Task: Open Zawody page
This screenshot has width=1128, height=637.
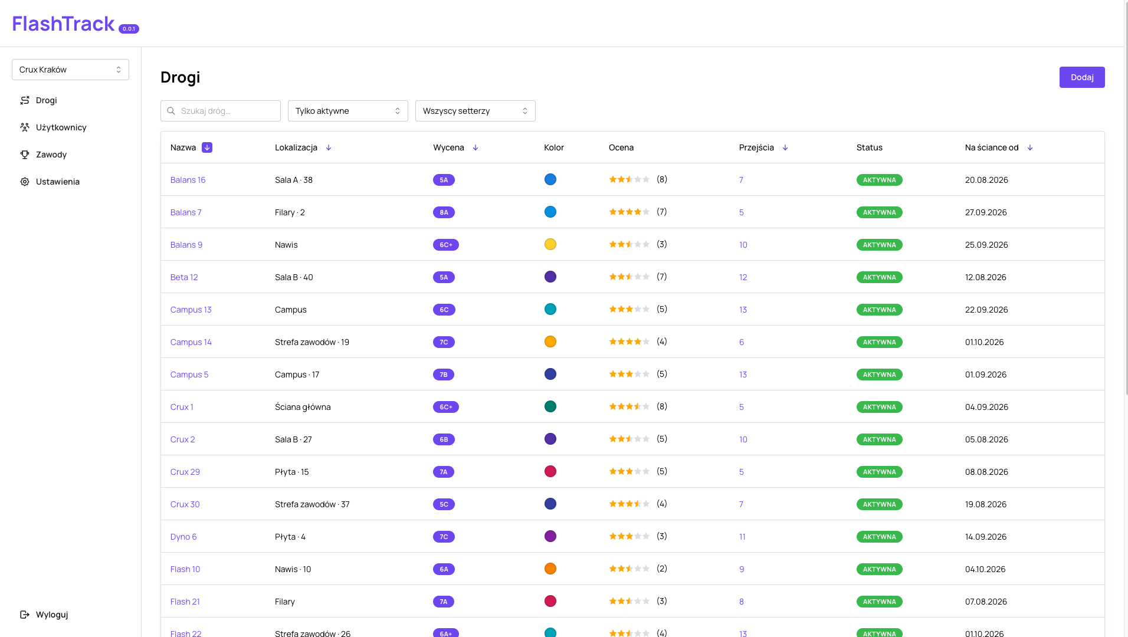Action: tap(70, 155)
